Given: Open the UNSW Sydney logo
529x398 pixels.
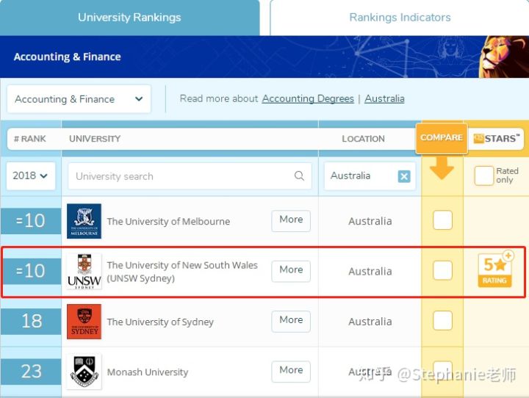Looking at the screenshot, I should [84, 272].
